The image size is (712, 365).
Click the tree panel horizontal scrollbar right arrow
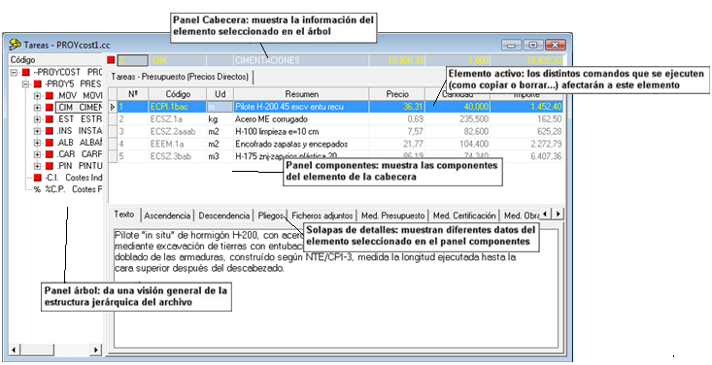click(96, 349)
